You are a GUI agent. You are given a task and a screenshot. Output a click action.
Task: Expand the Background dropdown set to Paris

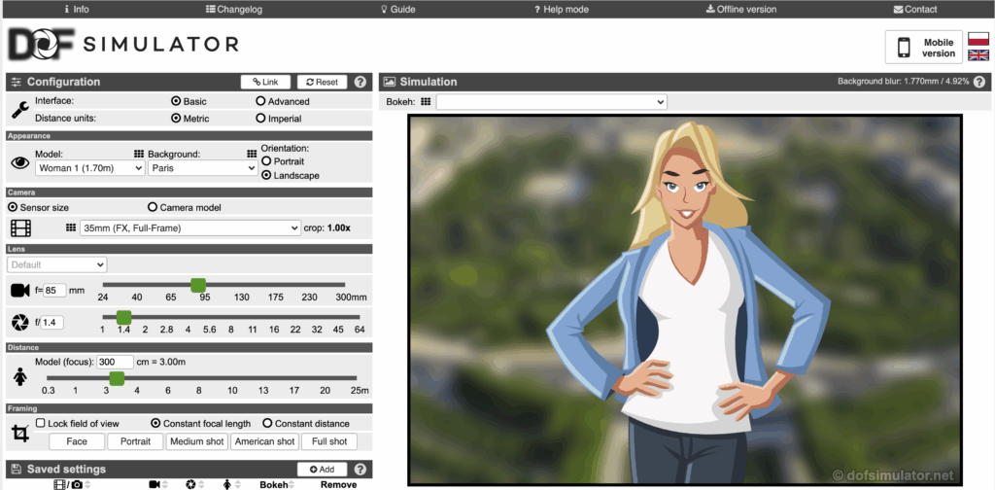202,168
